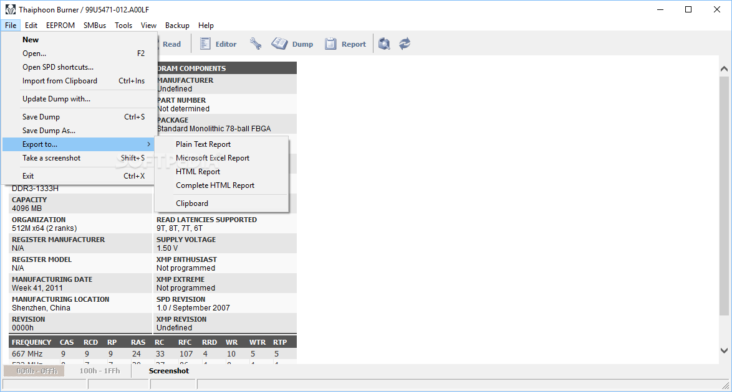
Task: Switch to the 100h - 1FFh tab
Action: 99,371
